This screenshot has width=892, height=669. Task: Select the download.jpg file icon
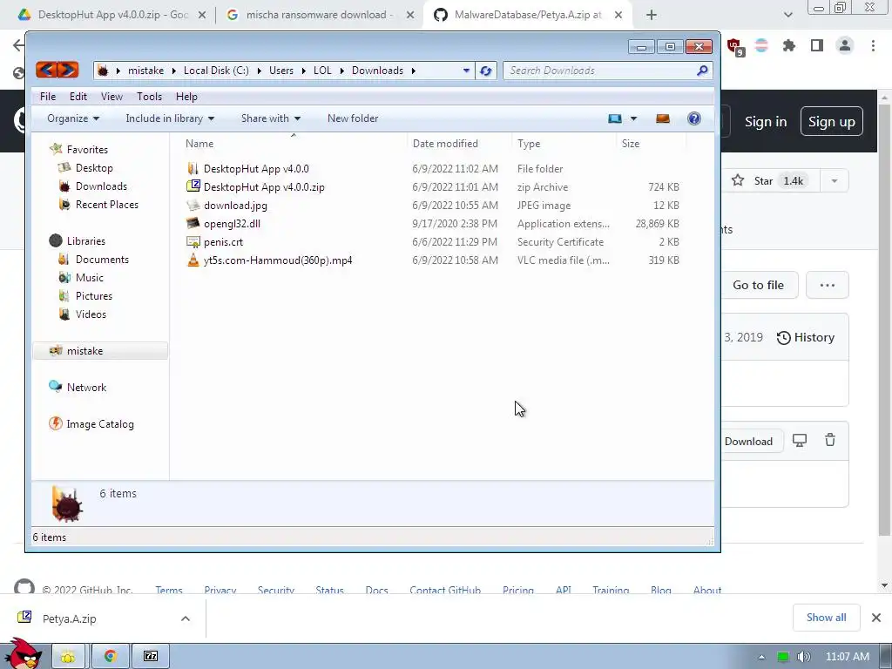point(193,205)
